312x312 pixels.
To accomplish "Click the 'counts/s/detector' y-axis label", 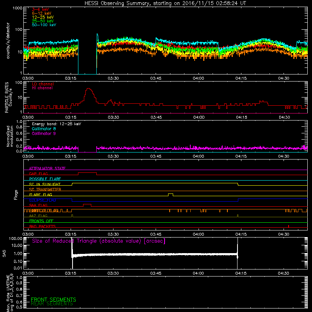I will [8, 41].
